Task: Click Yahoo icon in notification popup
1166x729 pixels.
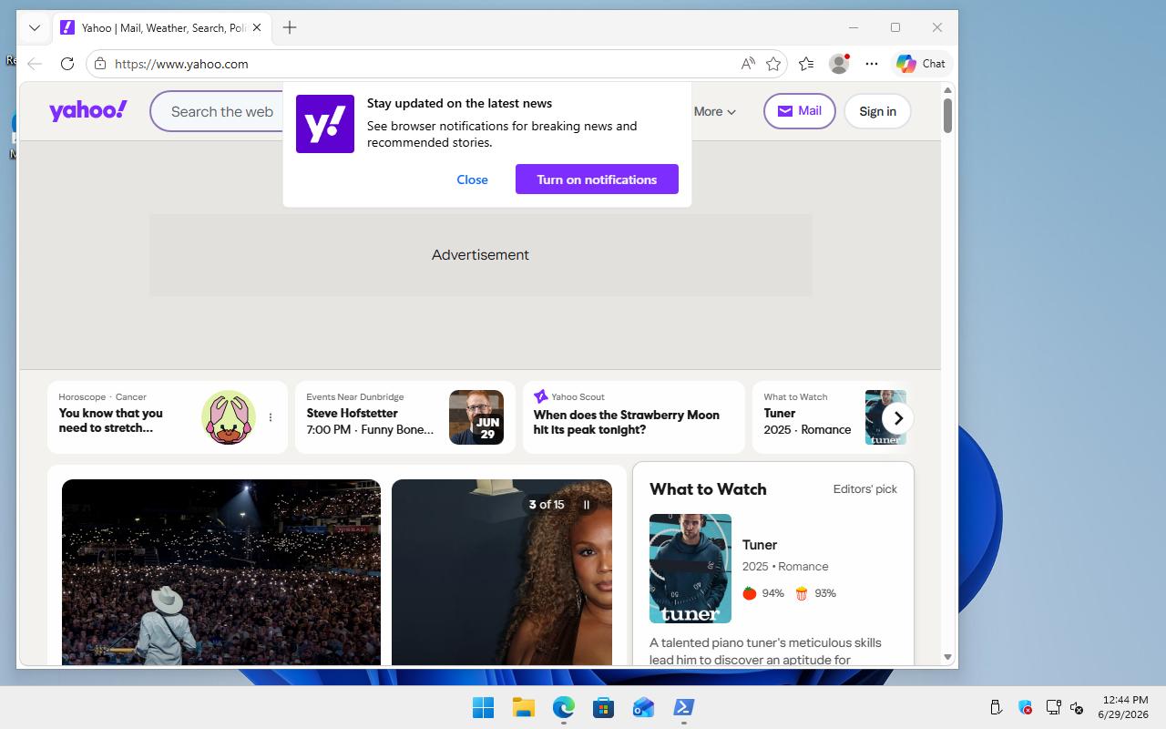Action: coord(325,124)
